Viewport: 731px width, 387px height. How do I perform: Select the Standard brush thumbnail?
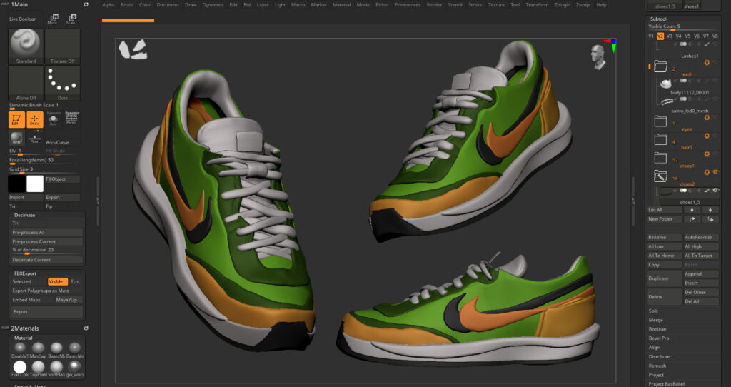point(26,46)
